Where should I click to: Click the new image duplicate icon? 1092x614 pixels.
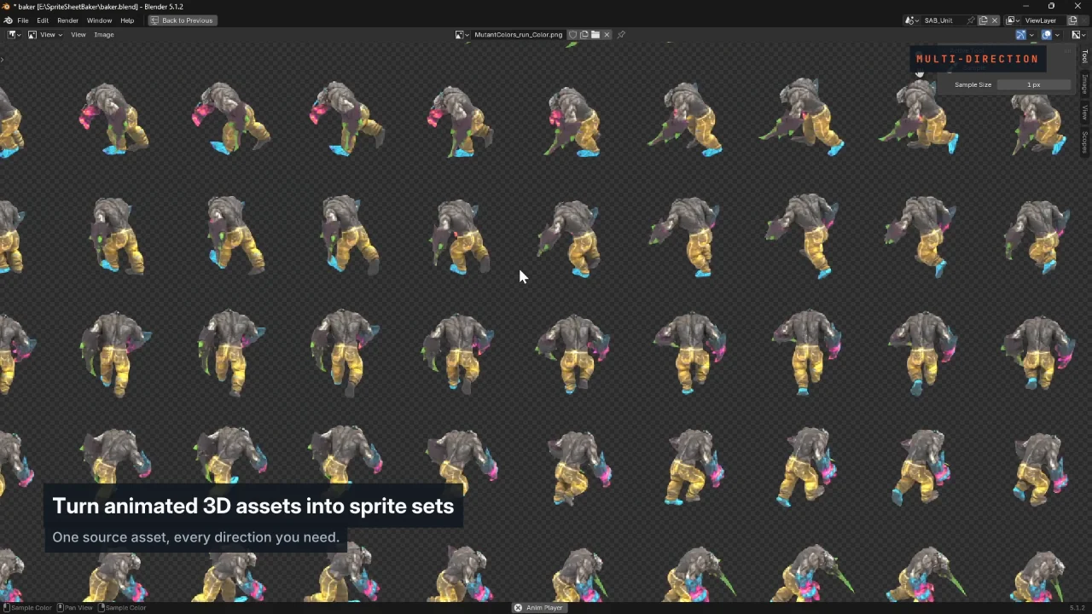pyautogui.click(x=584, y=35)
